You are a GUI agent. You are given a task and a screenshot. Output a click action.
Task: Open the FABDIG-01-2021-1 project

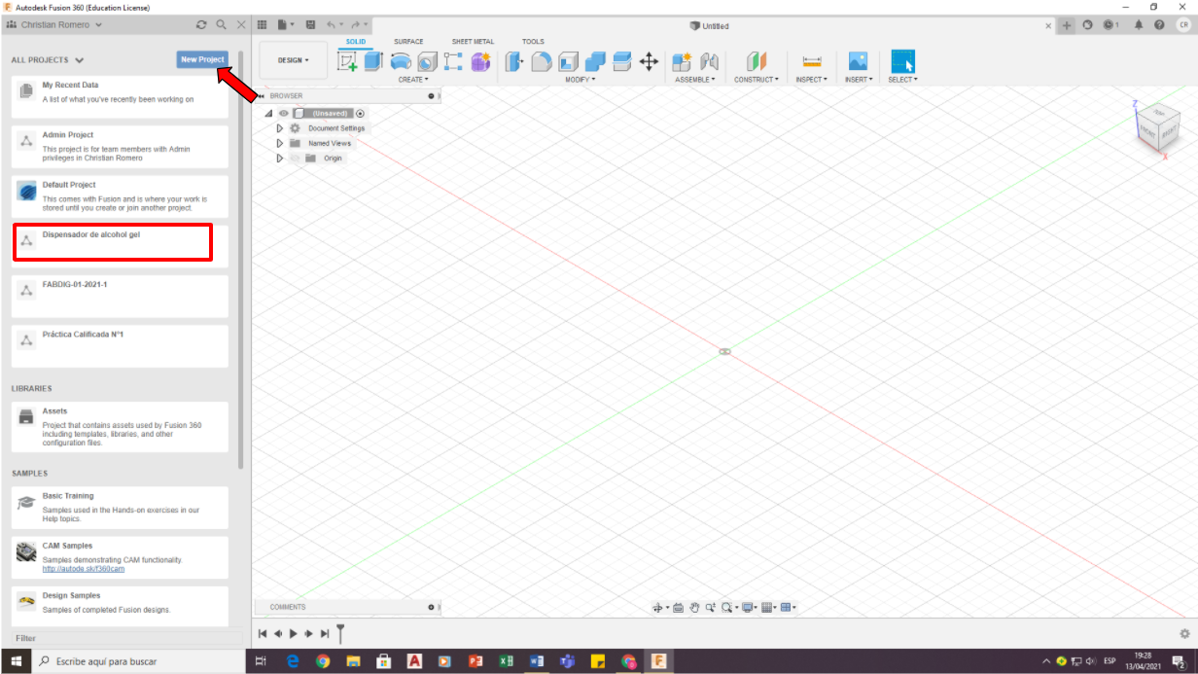[x=122, y=296]
